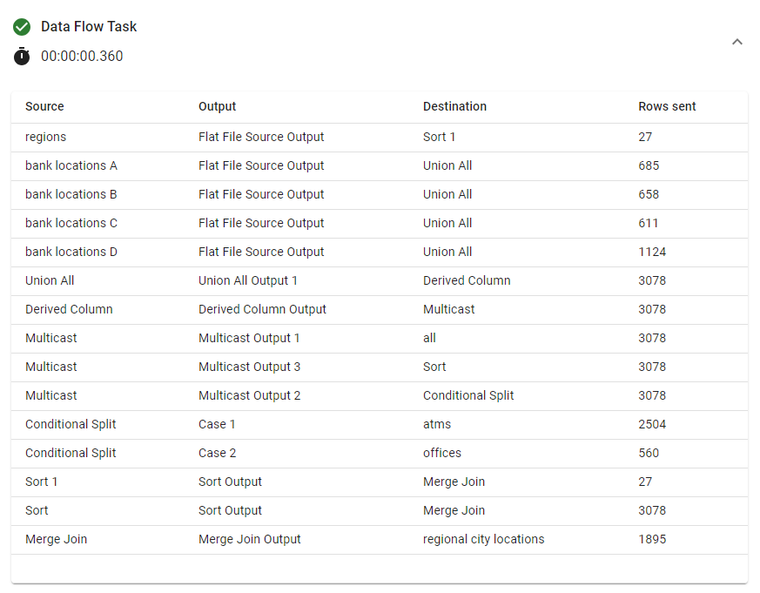This screenshot has width=760, height=593.
Task: Click the Destination column header
Action: (x=454, y=106)
